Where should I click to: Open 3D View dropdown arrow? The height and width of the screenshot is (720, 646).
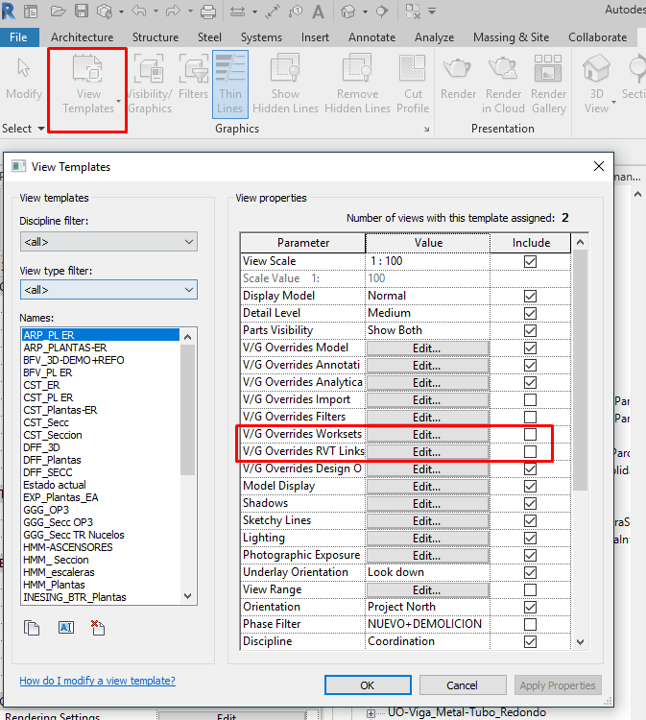[x=614, y=102]
